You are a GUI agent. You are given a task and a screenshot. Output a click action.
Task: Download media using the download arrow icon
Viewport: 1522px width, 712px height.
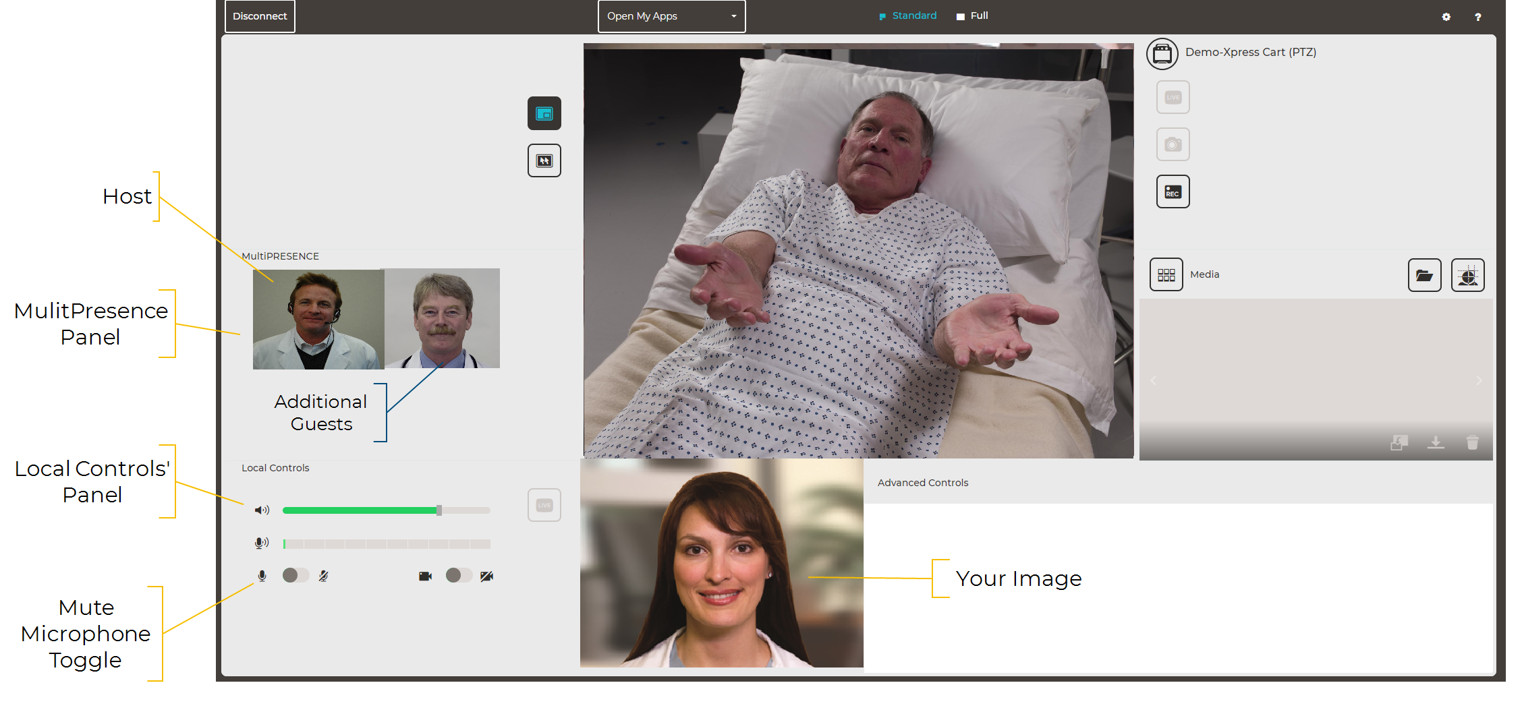1436,442
